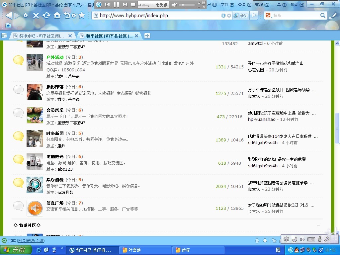The height and width of the screenshot is (255, 340).
Task: Open the soft keyboard on IME bar
Action: [x=311, y=239]
